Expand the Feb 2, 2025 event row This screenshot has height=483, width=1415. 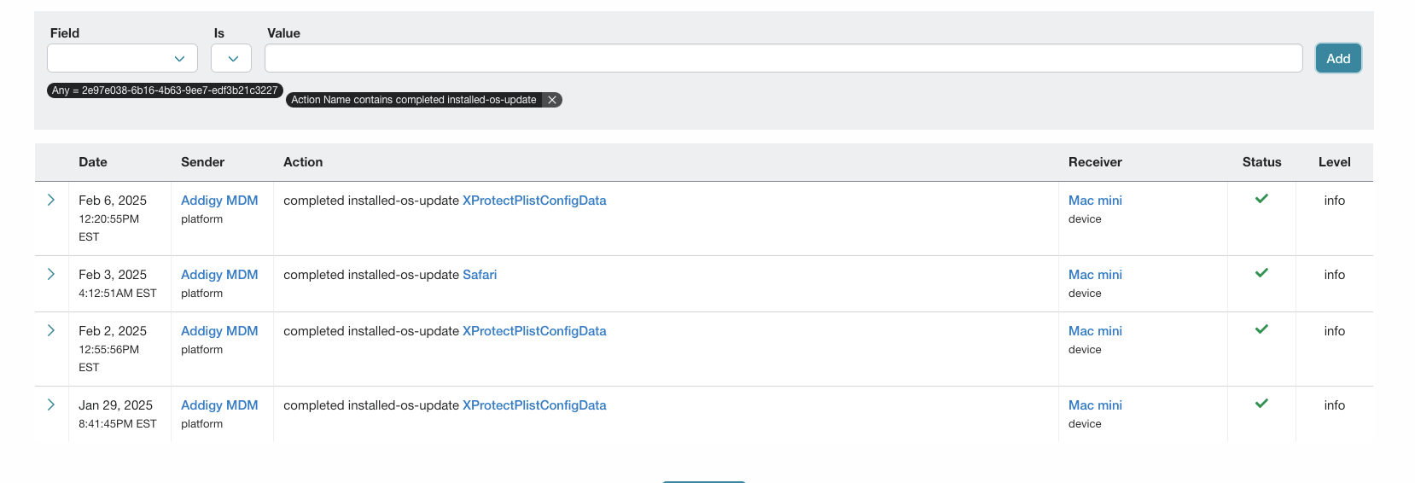pyautogui.click(x=51, y=330)
